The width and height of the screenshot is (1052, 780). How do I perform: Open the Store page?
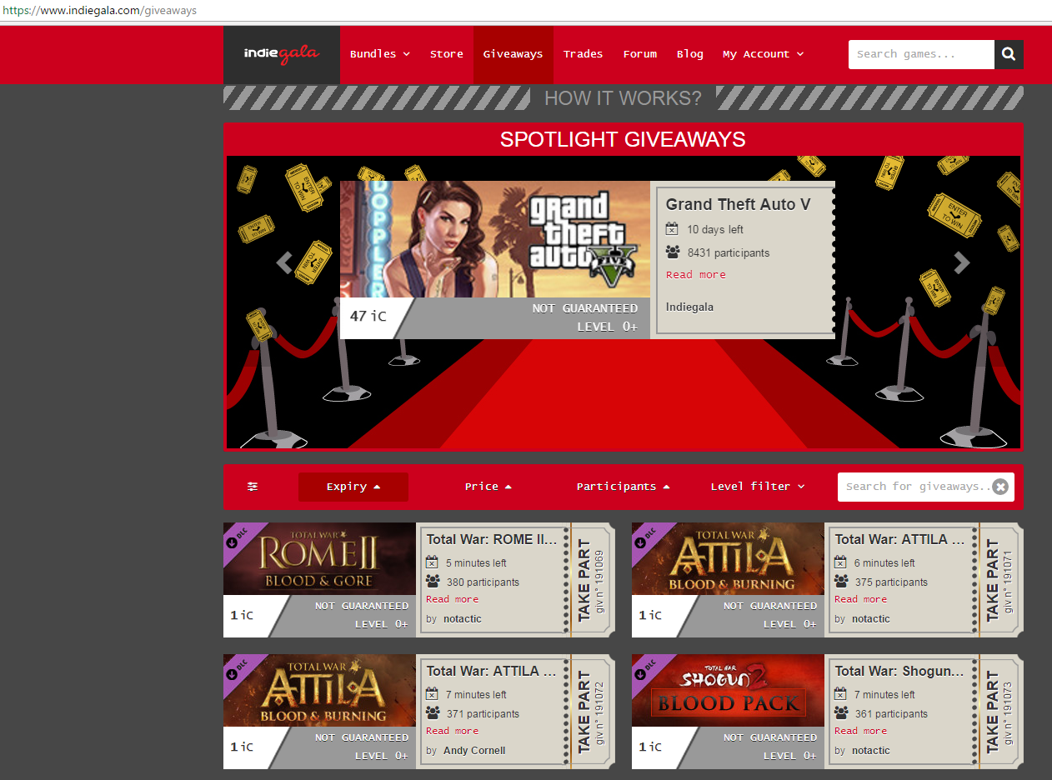click(447, 54)
